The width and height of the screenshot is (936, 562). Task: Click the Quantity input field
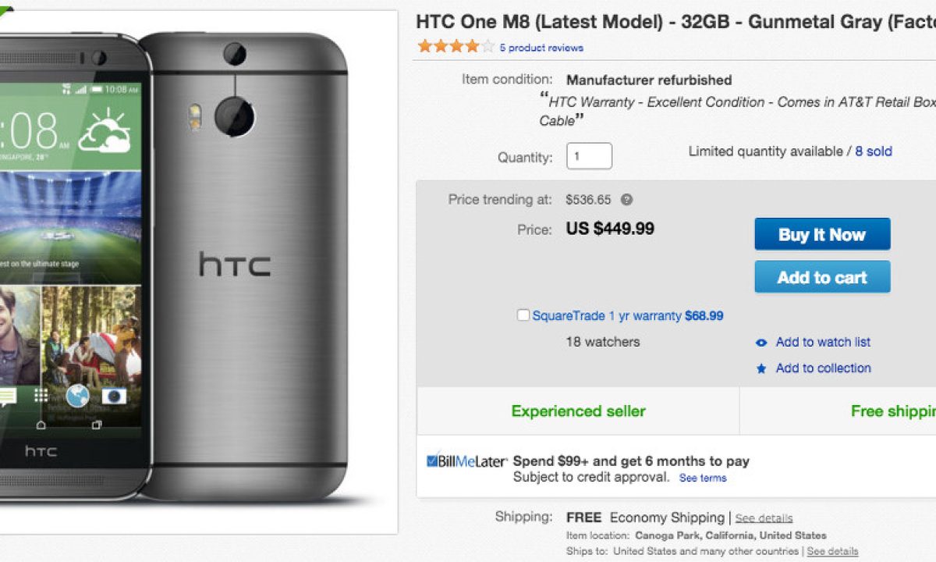[x=589, y=156]
